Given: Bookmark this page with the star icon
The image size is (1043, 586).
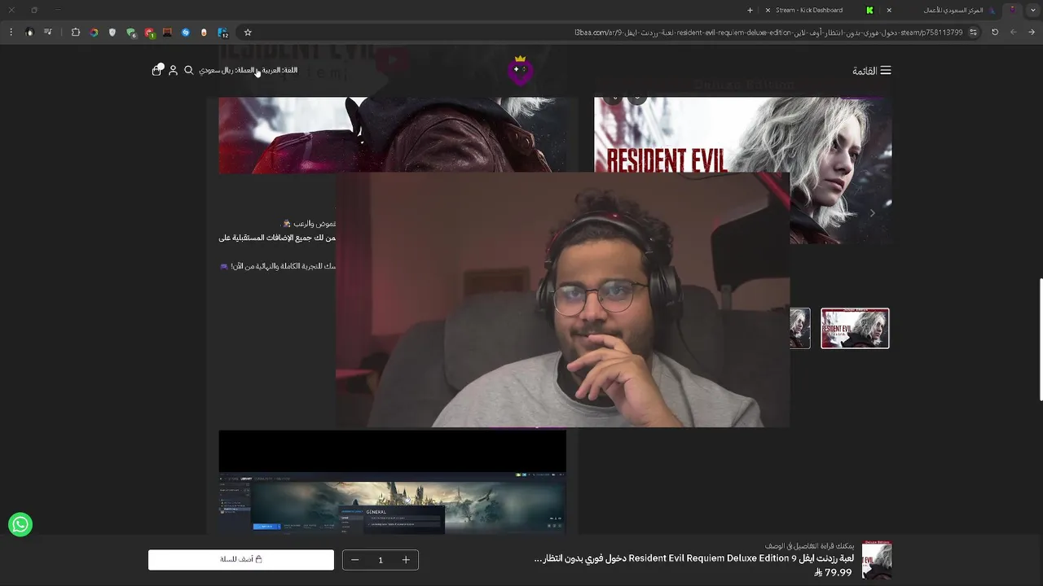Looking at the screenshot, I should pyautogui.click(x=248, y=33).
